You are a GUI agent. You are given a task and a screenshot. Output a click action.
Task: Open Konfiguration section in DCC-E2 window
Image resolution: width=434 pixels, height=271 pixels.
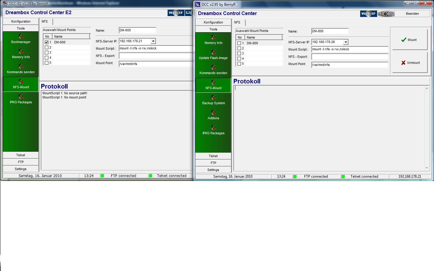(21, 21)
